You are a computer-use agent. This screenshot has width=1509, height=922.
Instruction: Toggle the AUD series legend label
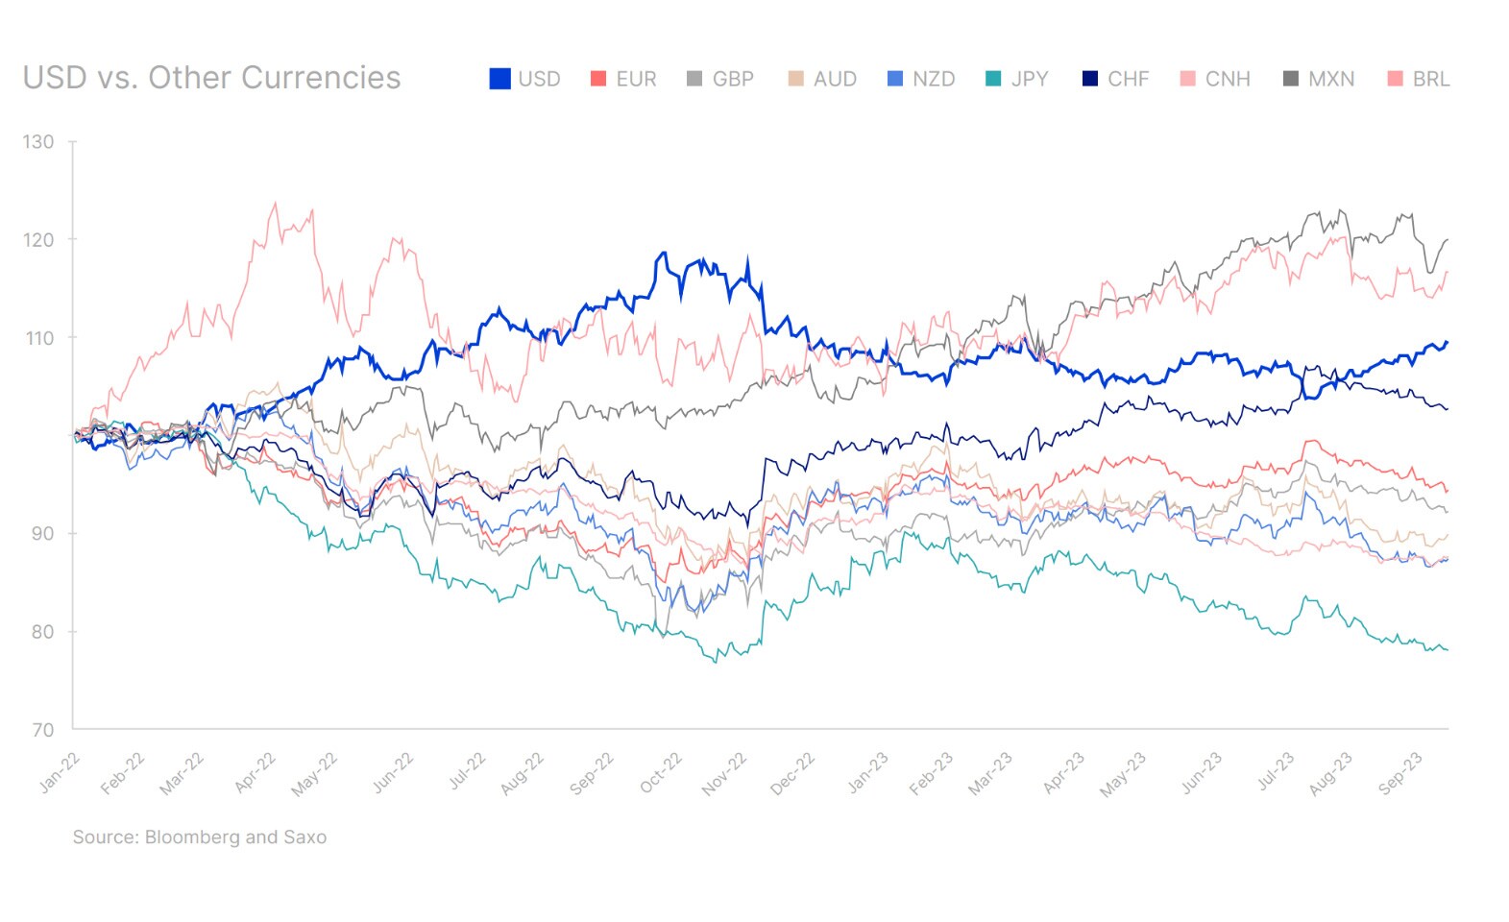[x=834, y=79]
